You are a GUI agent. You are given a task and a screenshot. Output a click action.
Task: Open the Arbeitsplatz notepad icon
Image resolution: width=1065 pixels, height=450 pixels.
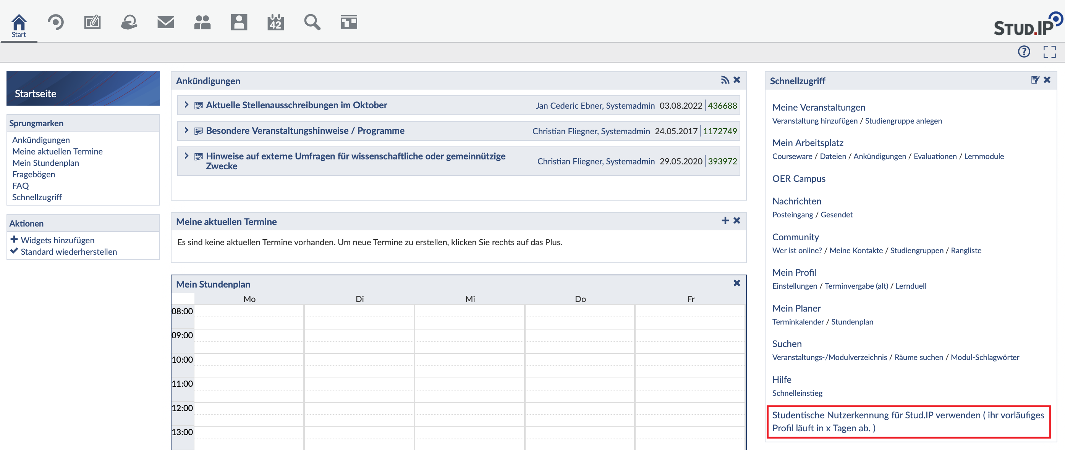point(92,22)
